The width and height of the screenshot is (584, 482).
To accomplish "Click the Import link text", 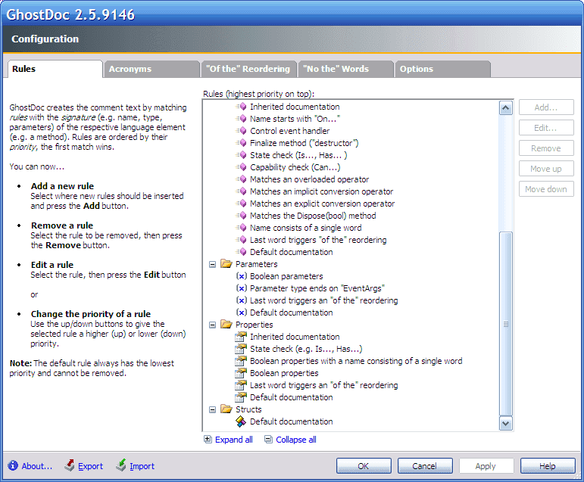I will pos(142,466).
